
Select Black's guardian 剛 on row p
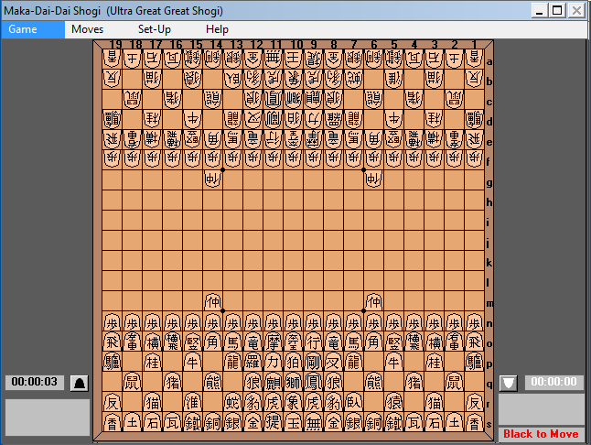314,362
